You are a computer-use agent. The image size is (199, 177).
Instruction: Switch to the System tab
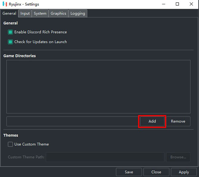coord(40,13)
